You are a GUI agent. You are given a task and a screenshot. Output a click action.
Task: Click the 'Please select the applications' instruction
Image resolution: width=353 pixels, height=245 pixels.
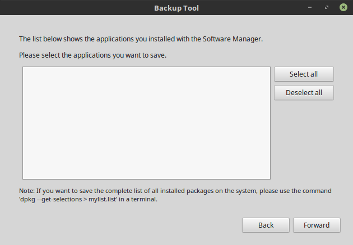(92, 55)
